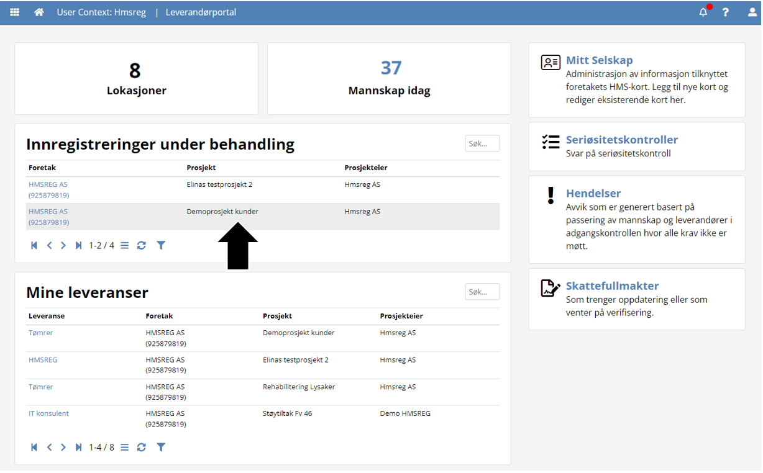Click the Hendelser exclamation icon

550,196
